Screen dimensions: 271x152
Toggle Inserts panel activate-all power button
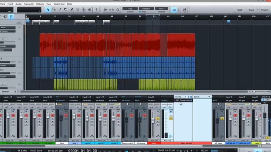pos(191,97)
